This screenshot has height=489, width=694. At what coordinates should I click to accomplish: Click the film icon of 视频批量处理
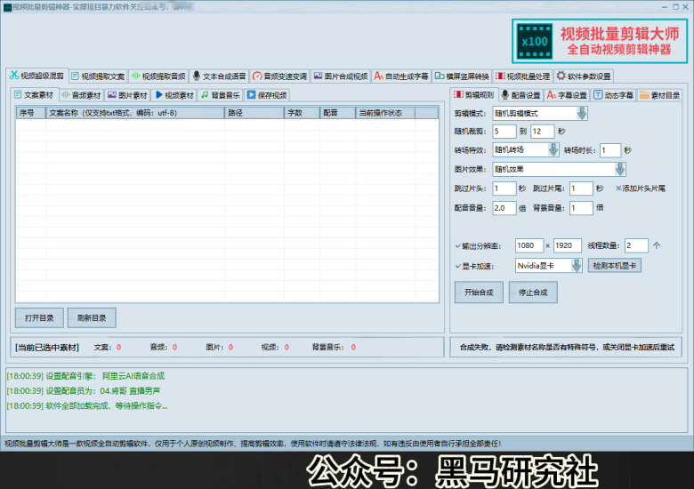point(500,76)
